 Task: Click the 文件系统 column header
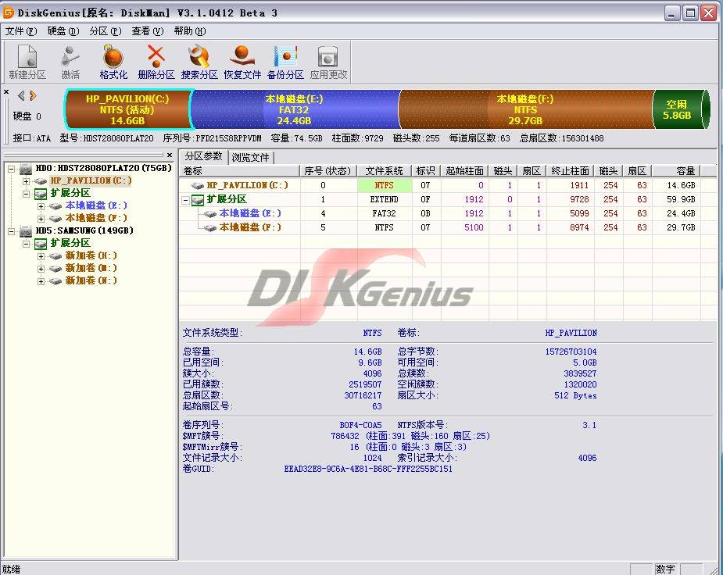click(385, 171)
